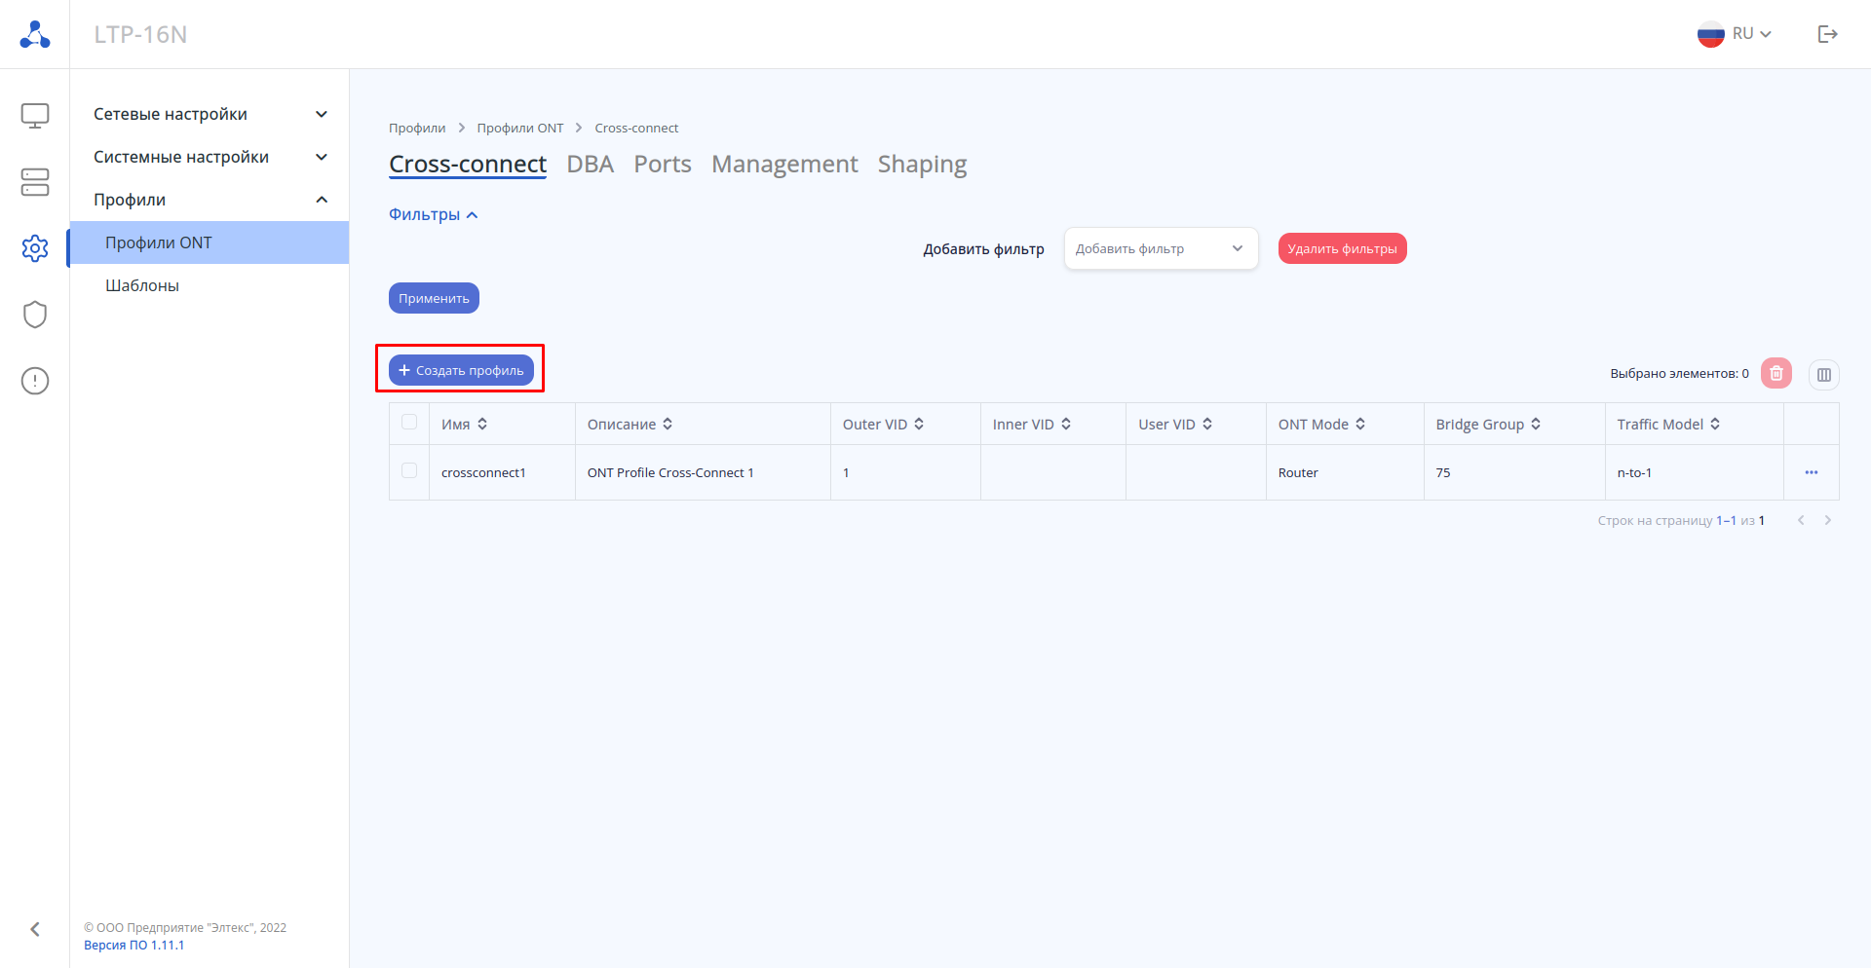Click the Профили breadcrumb link
Viewport: 1871px width, 968px height.
pyautogui.click(x=417, y=128)
